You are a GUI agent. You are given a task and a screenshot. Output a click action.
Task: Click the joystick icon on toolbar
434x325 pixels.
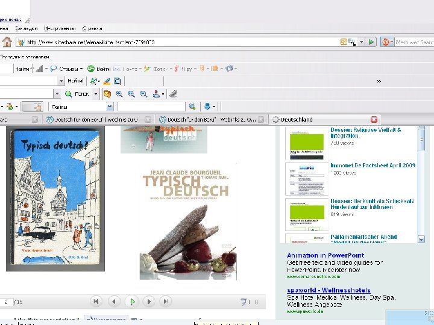pyautogui.click(x=156, y=94)
